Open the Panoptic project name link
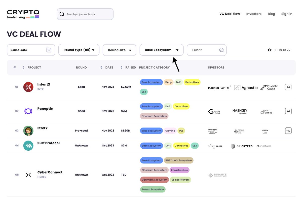The height and width of the screenshot is (198, 302). point(45,109)
